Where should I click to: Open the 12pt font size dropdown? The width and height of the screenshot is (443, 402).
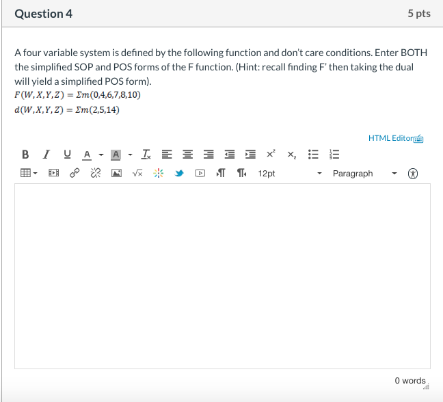[290, 173]
